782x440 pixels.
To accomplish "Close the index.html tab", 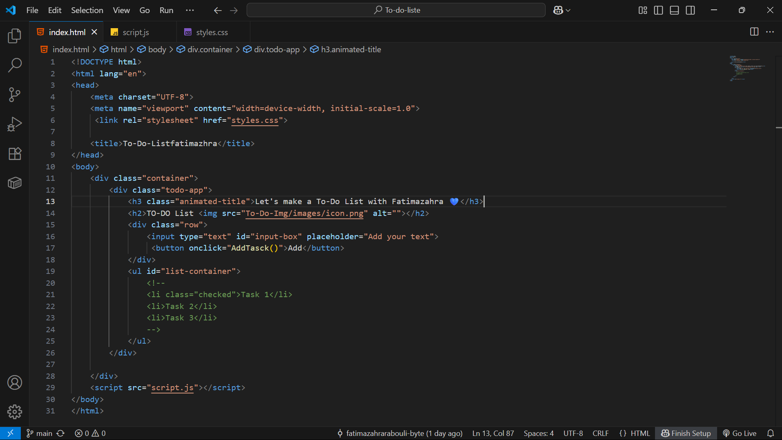I will tap(94, 32).
